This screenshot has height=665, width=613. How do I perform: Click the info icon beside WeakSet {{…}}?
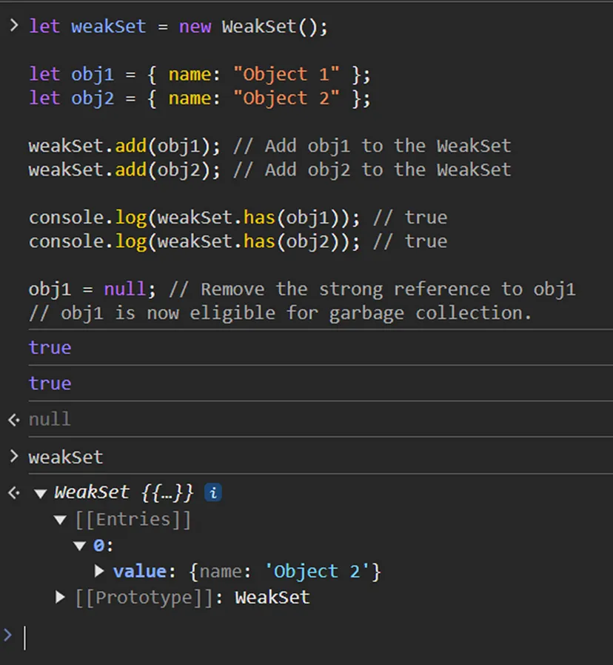(213, 492)
